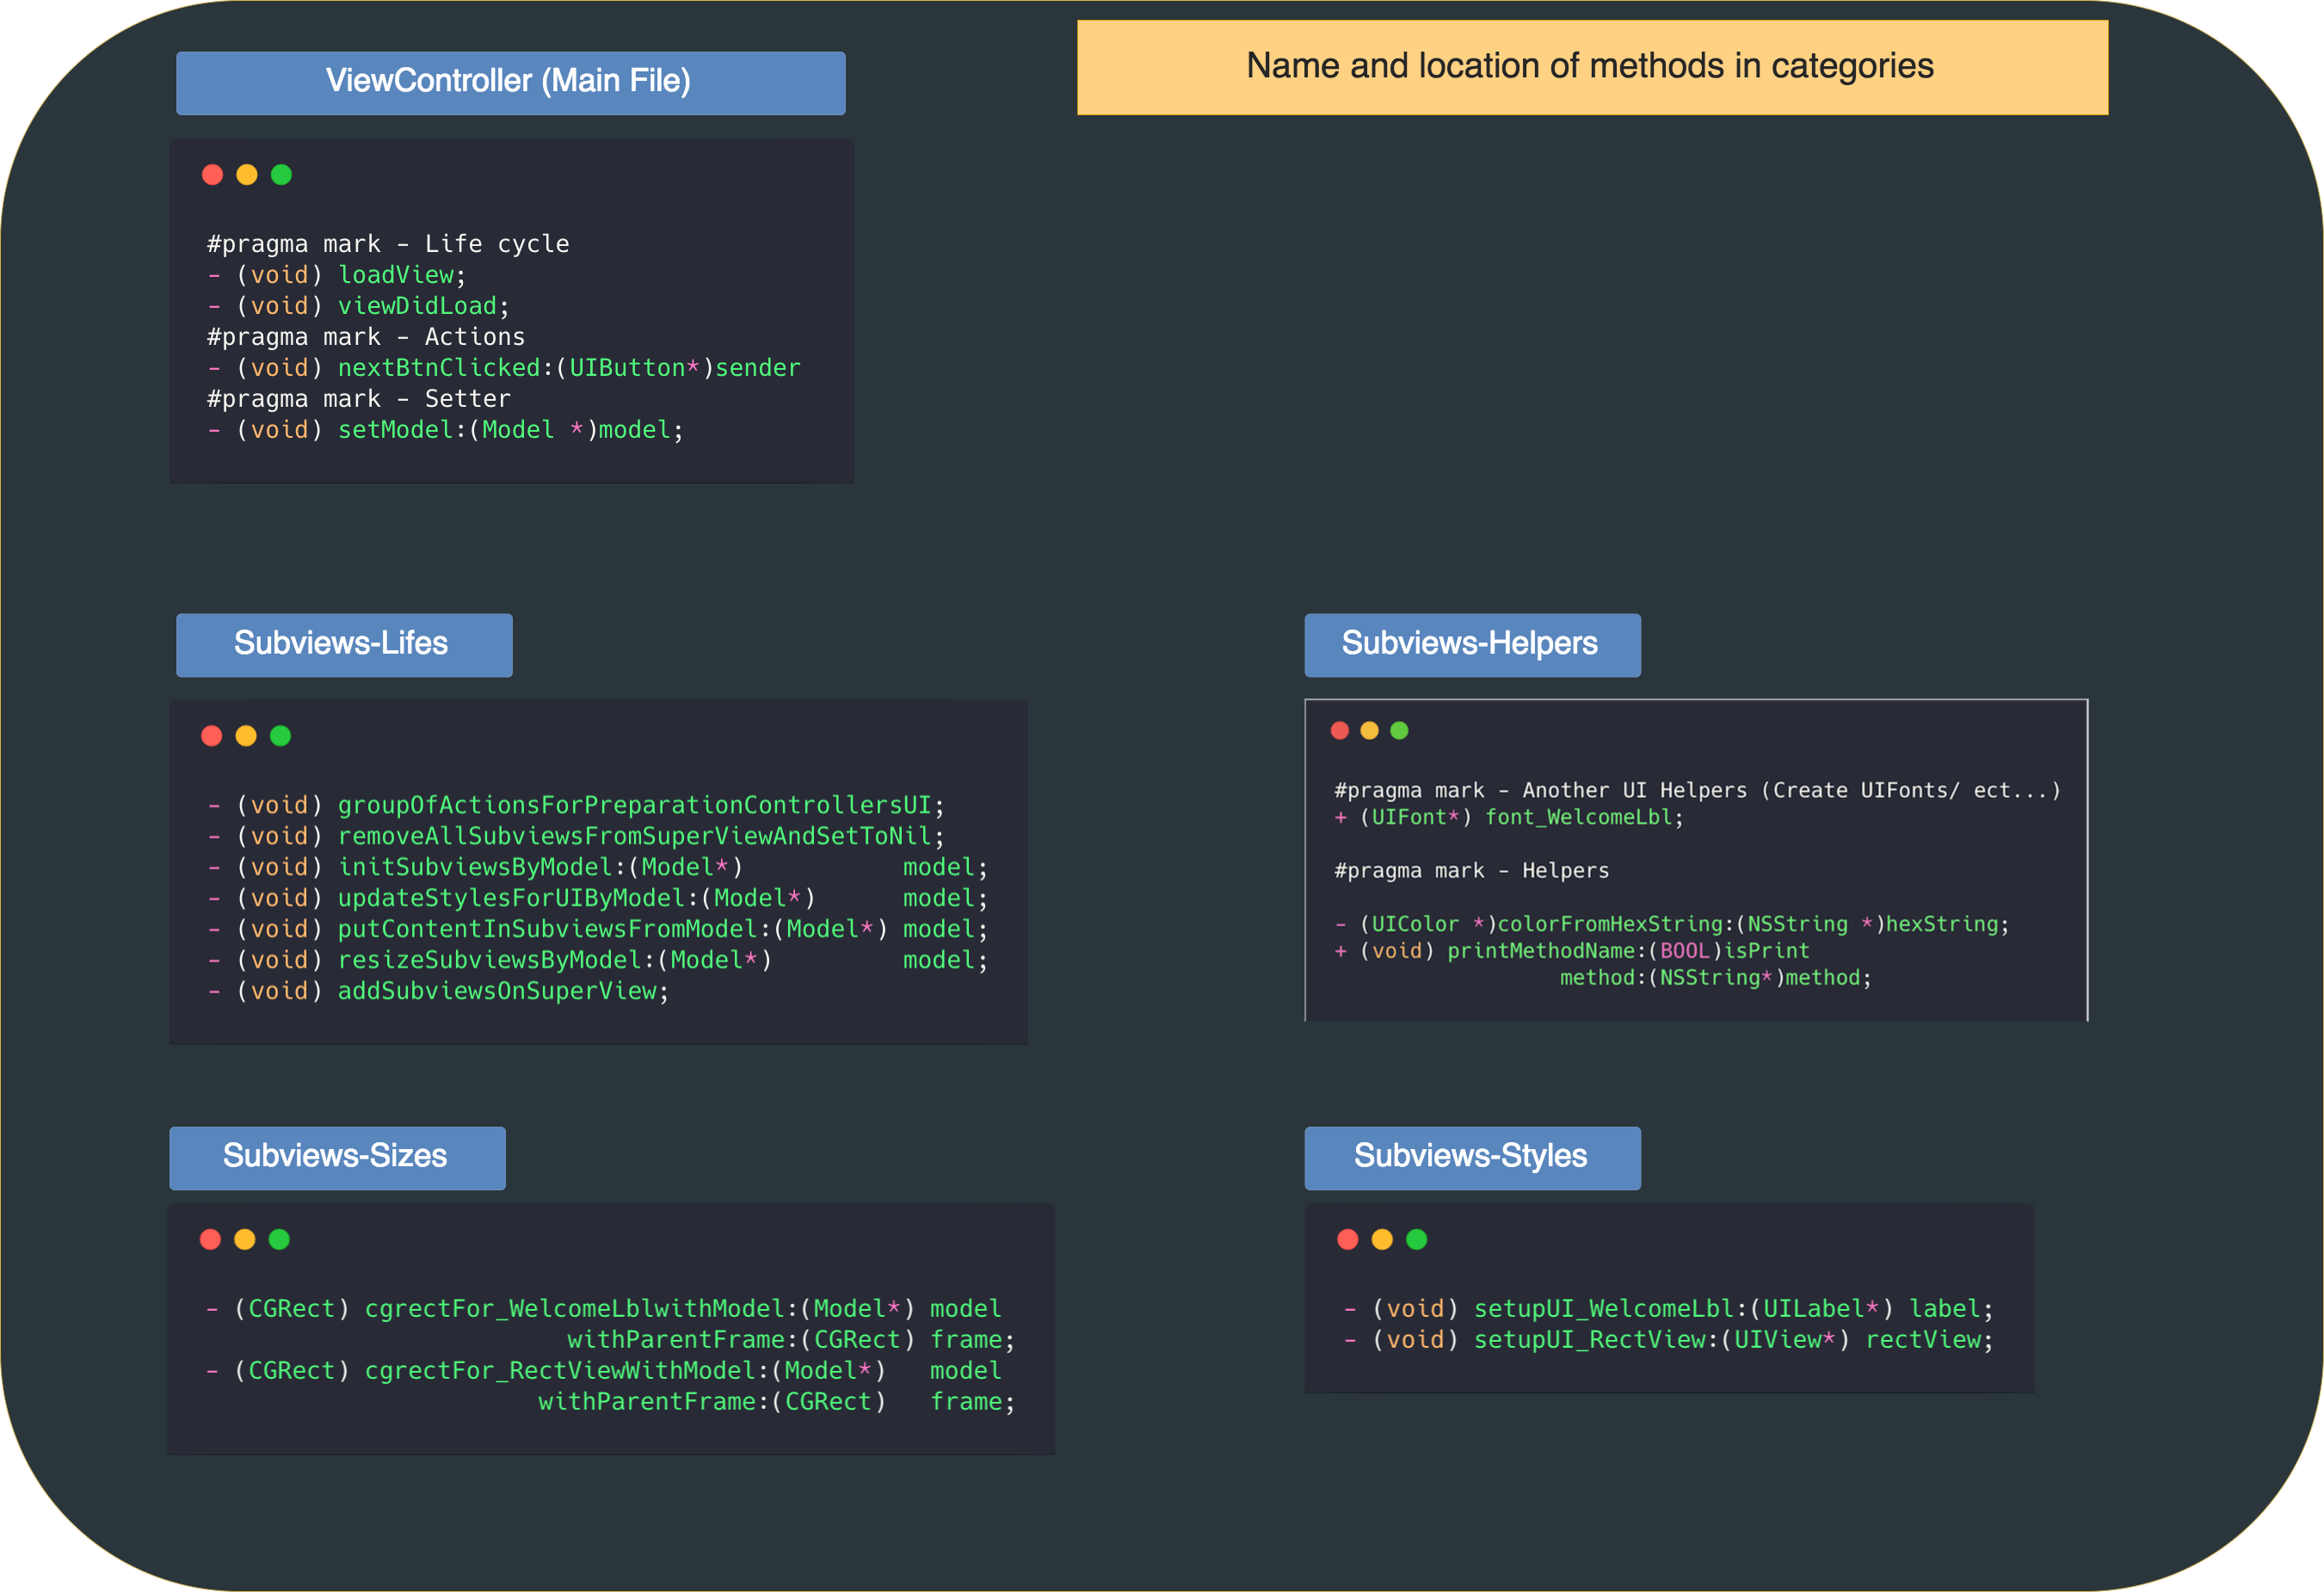Click yellow dot in Subviews-Helpers code window
The width and height of the screenshot is (2324, 1592).
click(x=1369, y=730)
